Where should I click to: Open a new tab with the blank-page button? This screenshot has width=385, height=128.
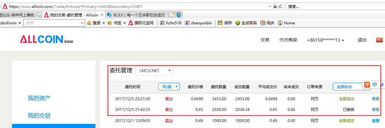point(172,15)
